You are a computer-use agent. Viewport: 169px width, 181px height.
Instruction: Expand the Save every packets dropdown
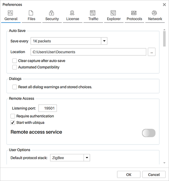point(104,41)
